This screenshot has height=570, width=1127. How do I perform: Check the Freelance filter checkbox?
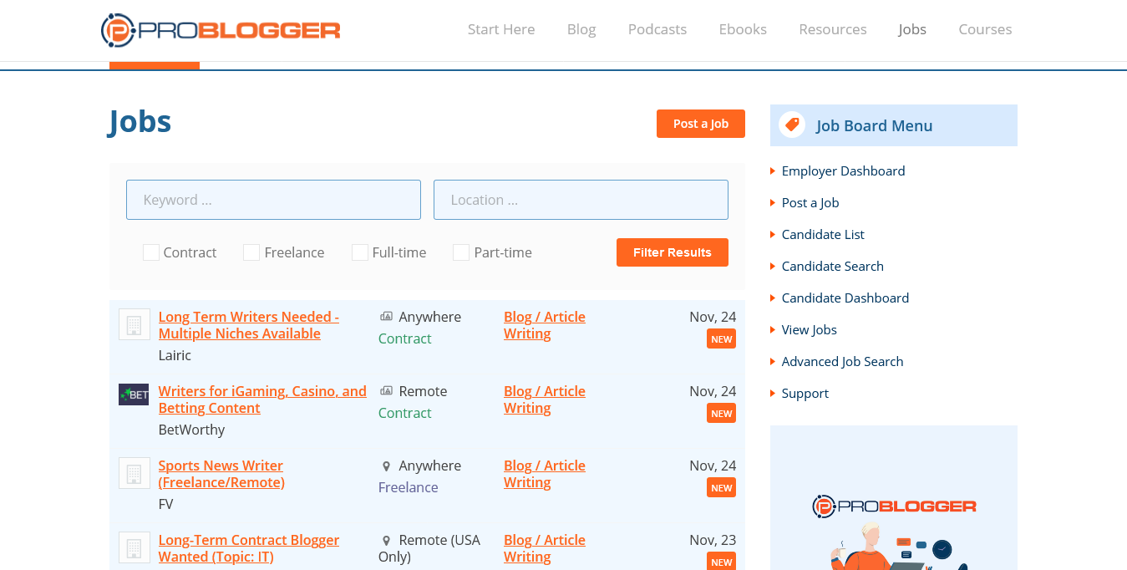coord(251,252)
